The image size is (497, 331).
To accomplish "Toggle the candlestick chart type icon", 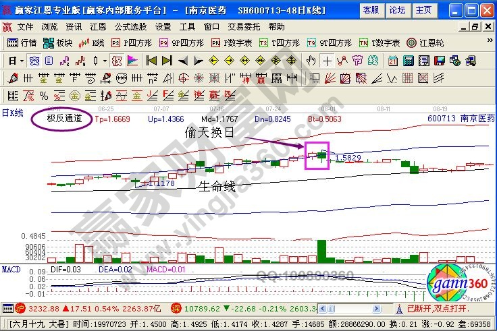I will tap(96, 61).
